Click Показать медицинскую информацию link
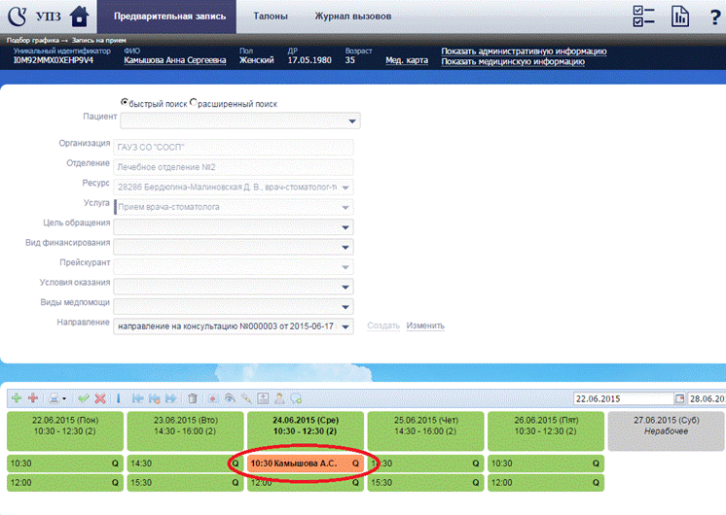Image resolution: width=726 pixels, height=515 pixels. (513, 62)
